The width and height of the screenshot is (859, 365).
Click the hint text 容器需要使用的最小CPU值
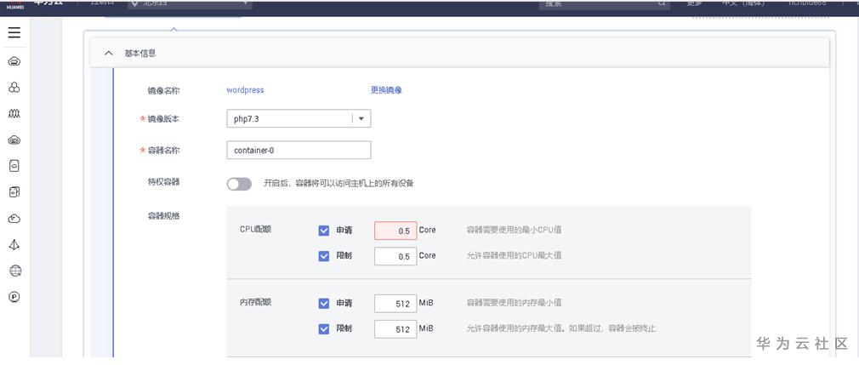point(514,231)
